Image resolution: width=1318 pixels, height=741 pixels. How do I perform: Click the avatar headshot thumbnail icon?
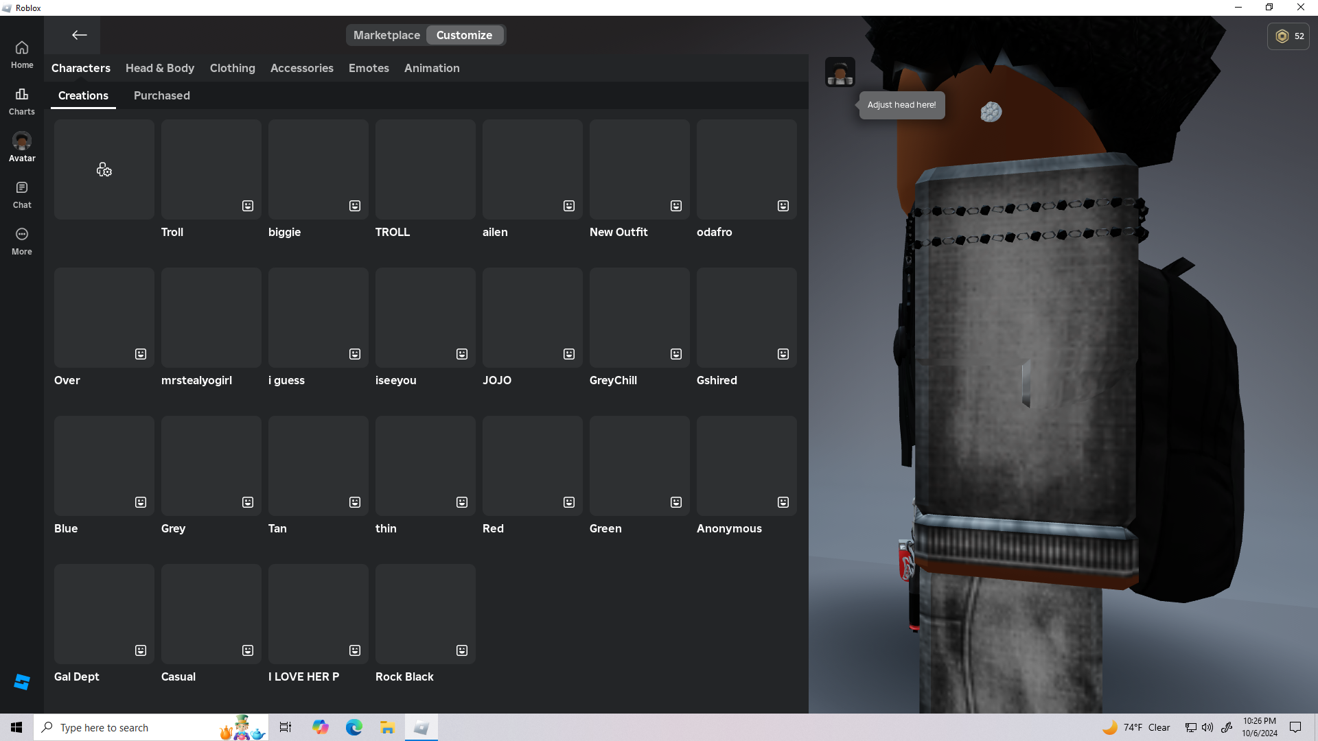click(x=840, y=72)
